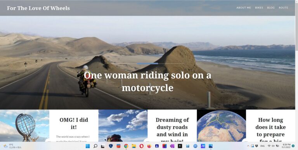Screen dimensions: 298x150
Task: Open the Opera browser icon
Action: [141, 146]
